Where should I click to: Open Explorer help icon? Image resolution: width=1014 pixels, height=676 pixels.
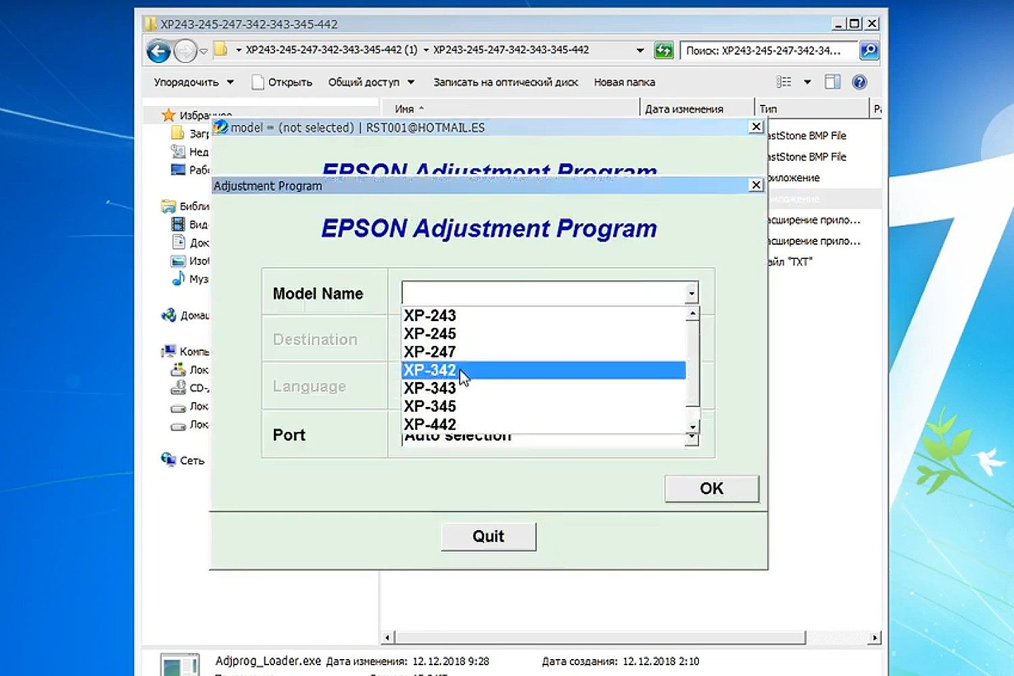859,82
